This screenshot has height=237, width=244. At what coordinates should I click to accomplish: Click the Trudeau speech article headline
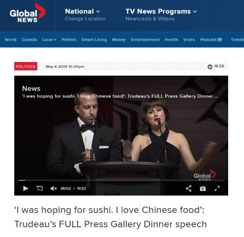tap(111, 217)
